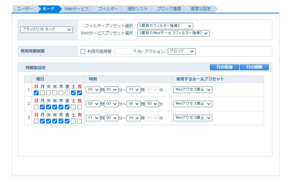Open row 2 end hour 08 dropdown
The image size is (291, 181).
pos(133,104)
